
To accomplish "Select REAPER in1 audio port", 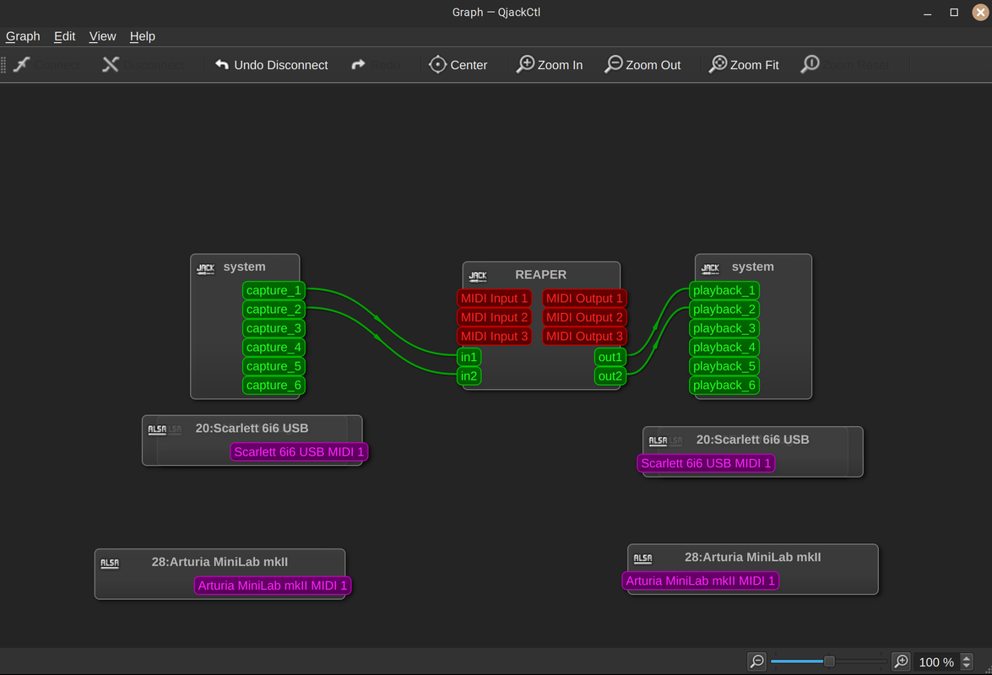I will [469, 357].
